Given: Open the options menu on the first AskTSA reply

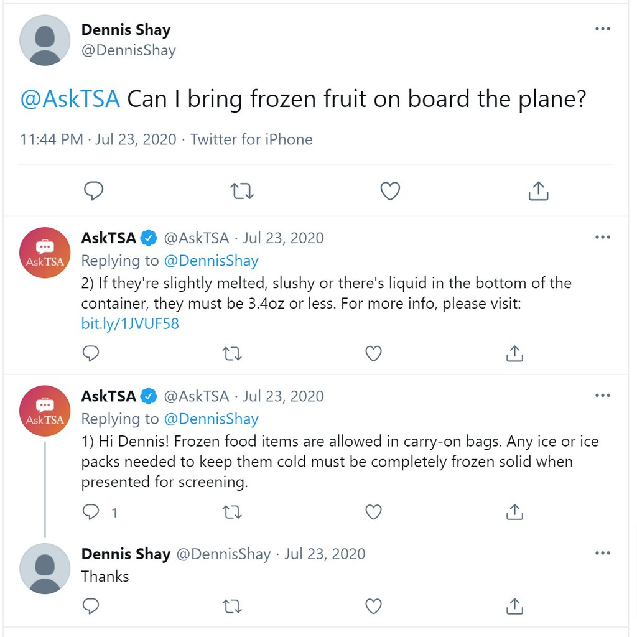Looking at the screenshot, I should tap(602, 236).
